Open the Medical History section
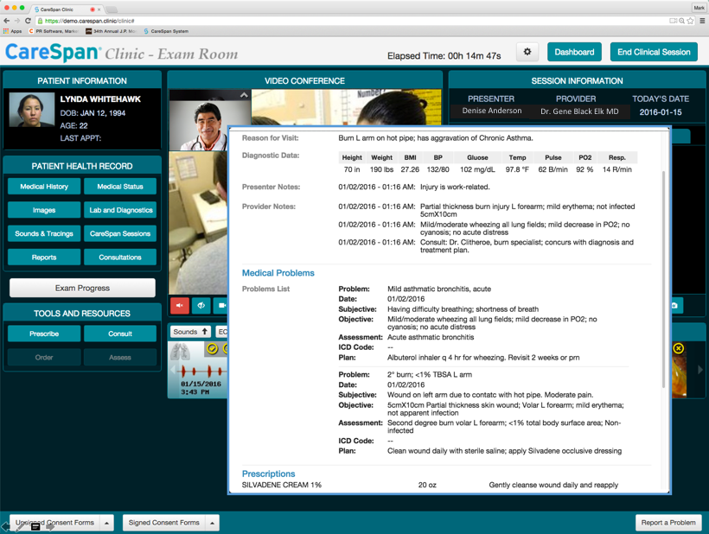The image size is (709, 534). 44,187
